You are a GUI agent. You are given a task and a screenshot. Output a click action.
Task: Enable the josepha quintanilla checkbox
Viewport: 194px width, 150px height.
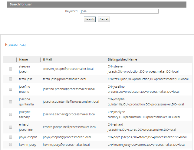point(11,102)
